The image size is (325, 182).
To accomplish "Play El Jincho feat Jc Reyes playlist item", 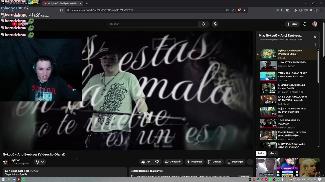I will coord(286,88).
